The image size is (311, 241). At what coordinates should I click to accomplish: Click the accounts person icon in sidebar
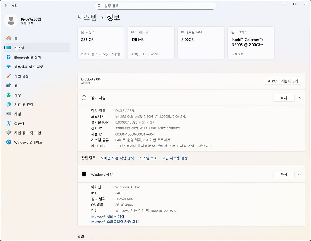9,95
